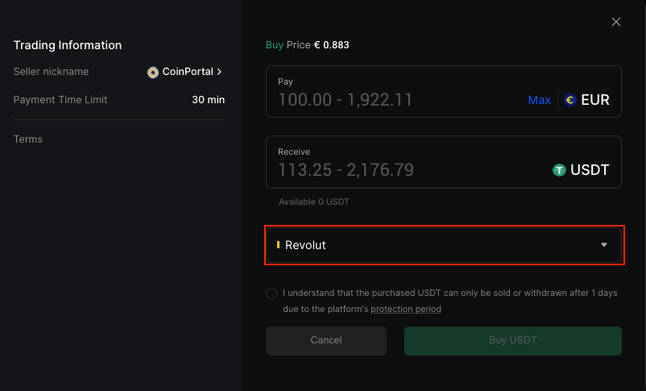Tick the protection period acknowledgment circle
The width and height of the screenshot is (646, 391).
click(x=271, y=293)
